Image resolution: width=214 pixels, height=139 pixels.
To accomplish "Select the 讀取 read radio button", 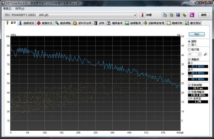I will (x=189, y=41).
